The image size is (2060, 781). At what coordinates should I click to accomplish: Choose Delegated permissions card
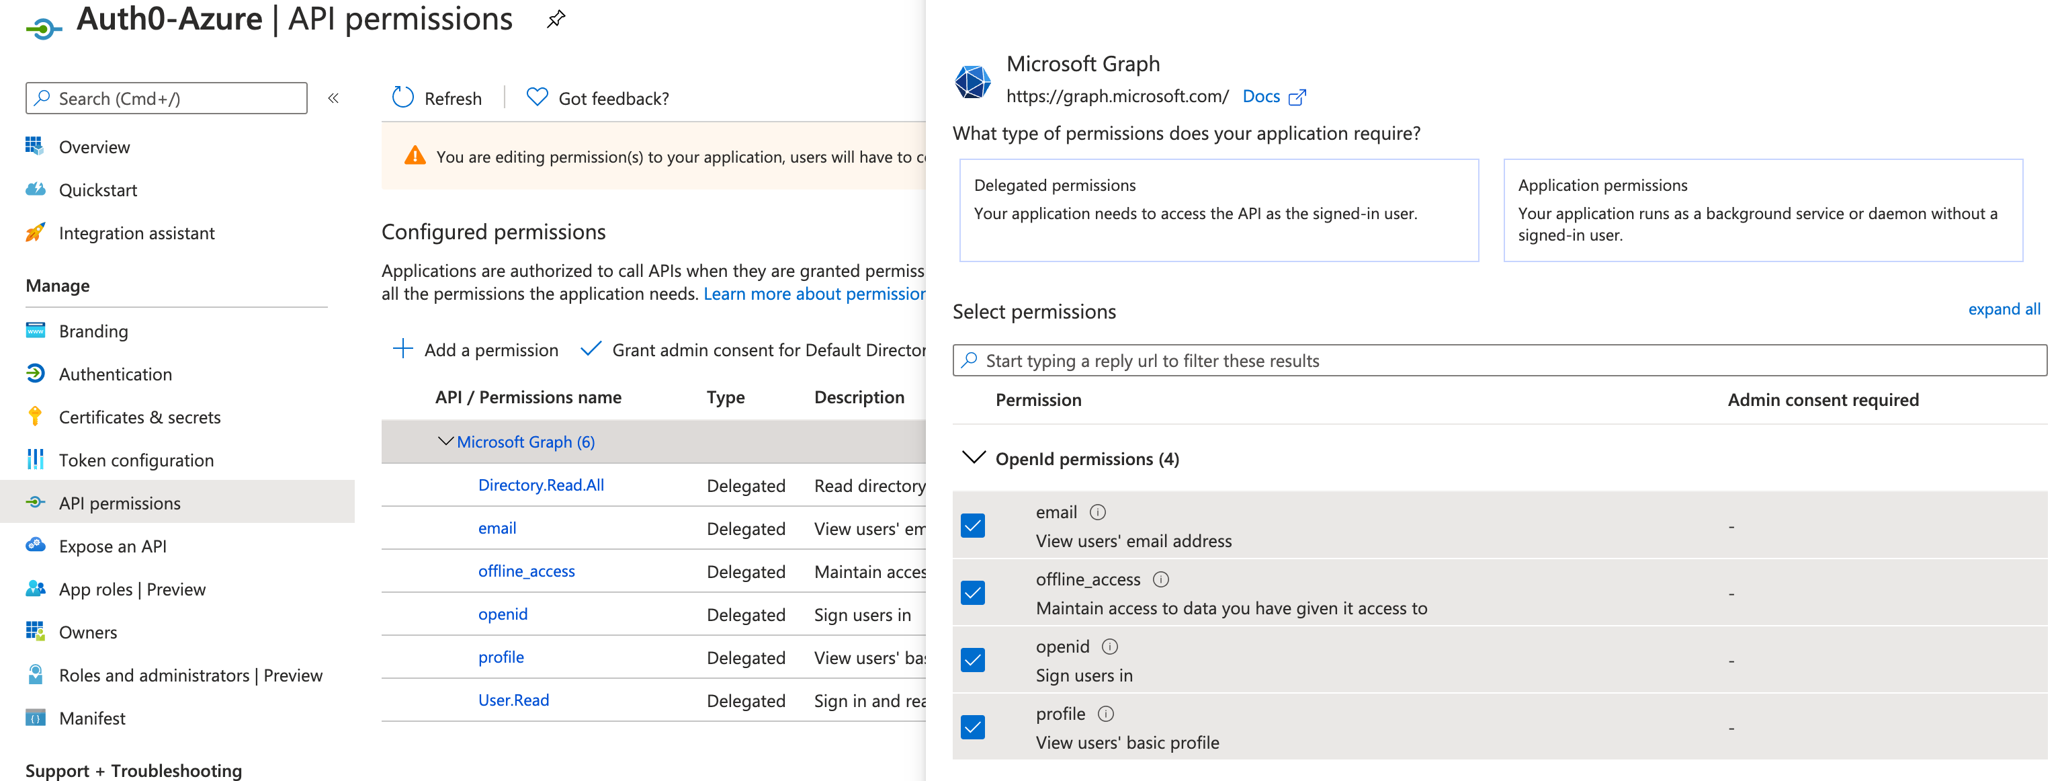click(1219, 210)
